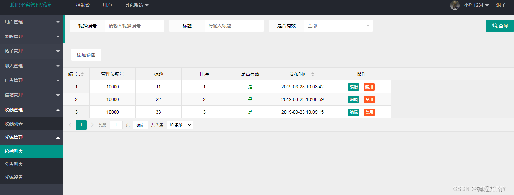Select 公告列表 sidebar item
Screen dimensions: 514x195
pos(32,164)
